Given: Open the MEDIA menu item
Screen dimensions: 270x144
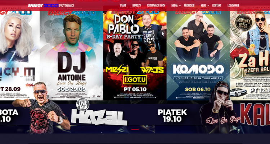Looking at the screenshot, I should pyautogui.click(x=175, y=5).
